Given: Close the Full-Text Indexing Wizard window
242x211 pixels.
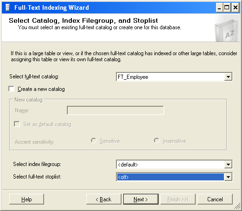Looking at the screenshot, I should [236, 8].
